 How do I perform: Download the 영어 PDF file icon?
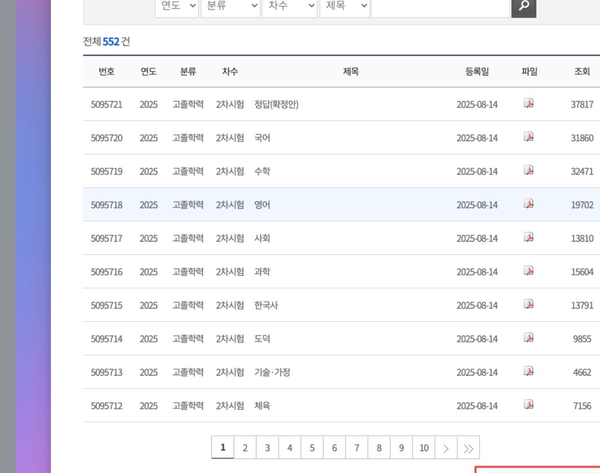point(529,204)
